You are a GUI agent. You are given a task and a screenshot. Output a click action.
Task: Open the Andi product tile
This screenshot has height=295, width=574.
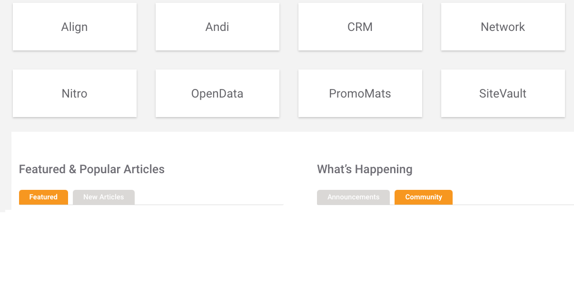coord(218,27)
